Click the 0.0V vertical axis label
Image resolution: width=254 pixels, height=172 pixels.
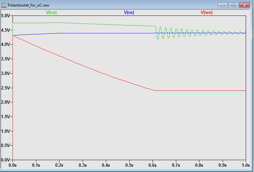coord(5,160)
